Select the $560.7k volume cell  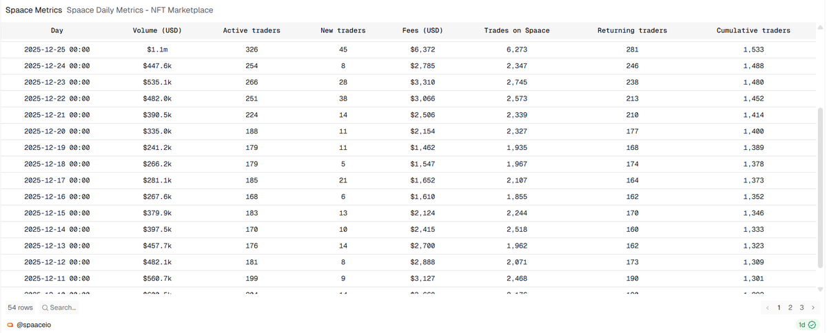point(157,279)
